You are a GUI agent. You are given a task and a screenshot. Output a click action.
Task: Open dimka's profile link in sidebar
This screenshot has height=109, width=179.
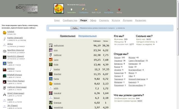tap(10, 44)
